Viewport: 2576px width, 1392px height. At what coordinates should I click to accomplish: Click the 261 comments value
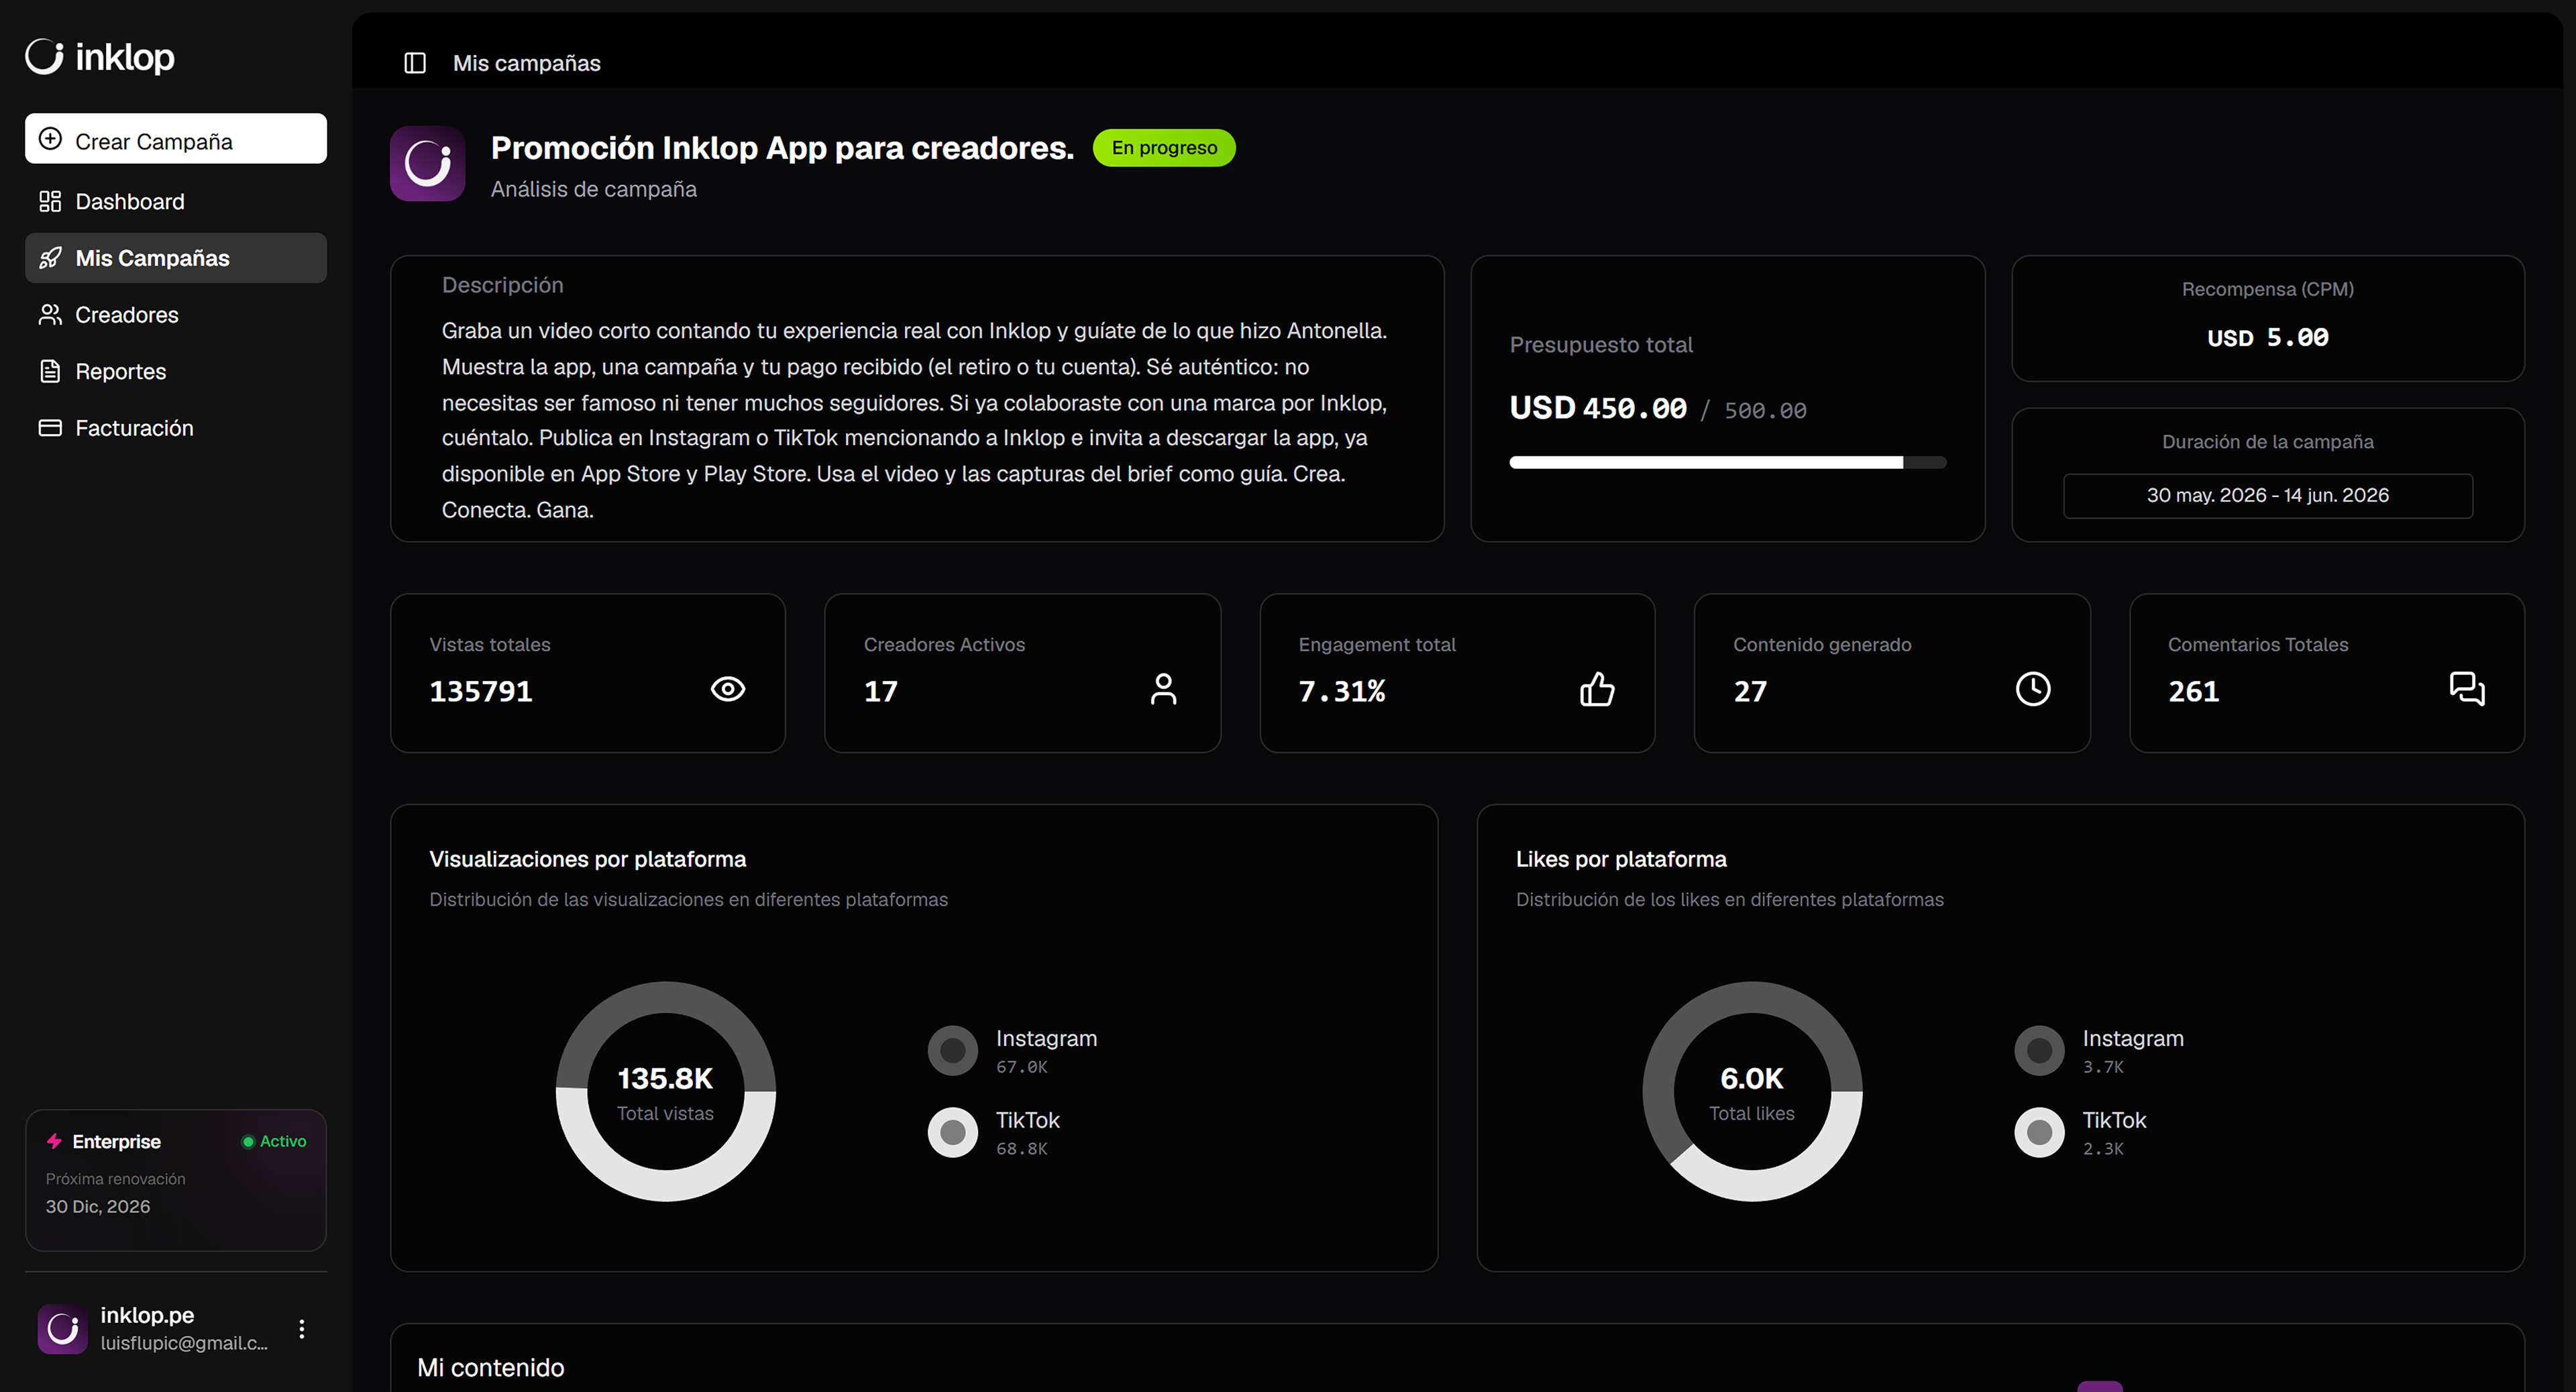click(x=2193, y=691)
